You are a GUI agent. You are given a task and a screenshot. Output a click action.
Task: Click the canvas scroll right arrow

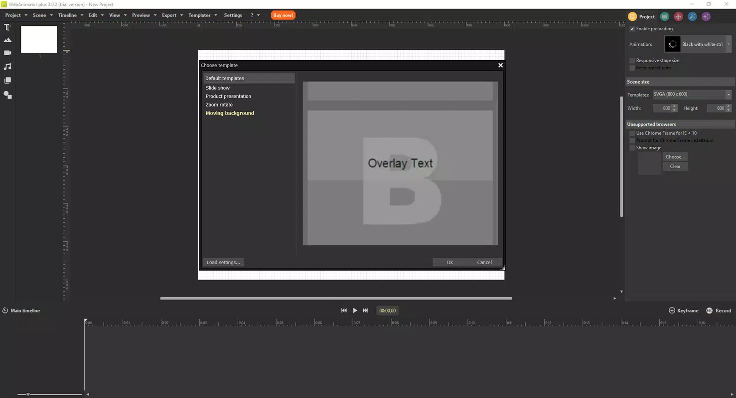pos(614,298)
